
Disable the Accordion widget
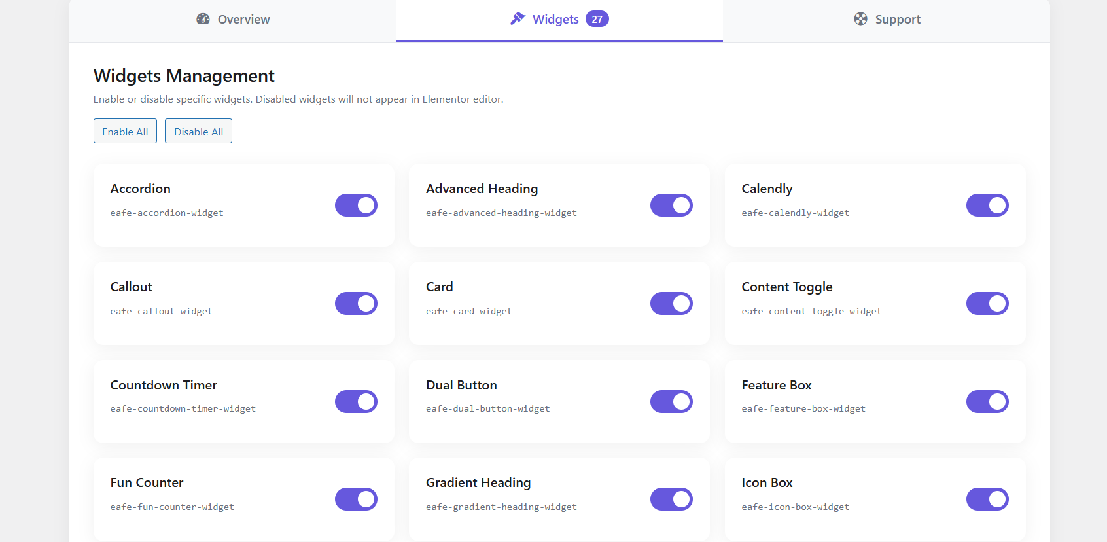point(356,205)
